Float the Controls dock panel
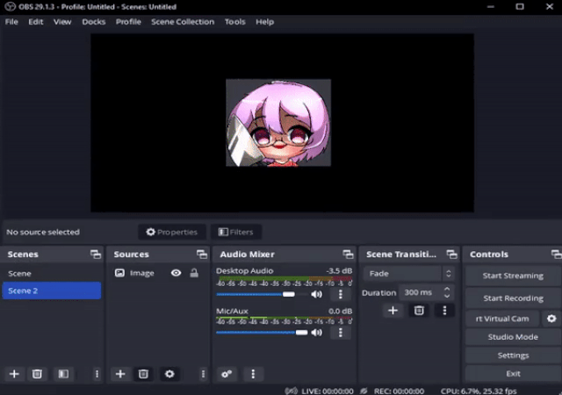This screenshot has width=562, height=395. pyautogui.click(x=556, y=255)
